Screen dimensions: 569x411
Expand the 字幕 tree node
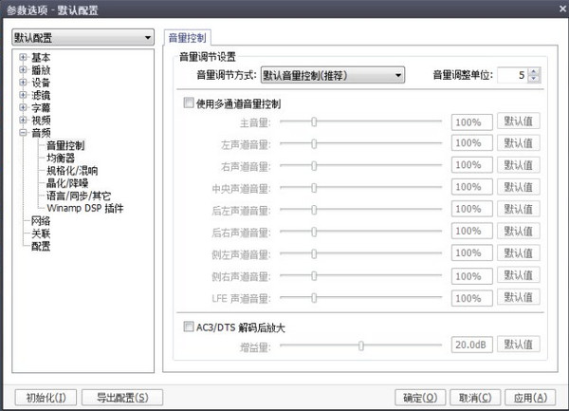(x=23, y=107)
